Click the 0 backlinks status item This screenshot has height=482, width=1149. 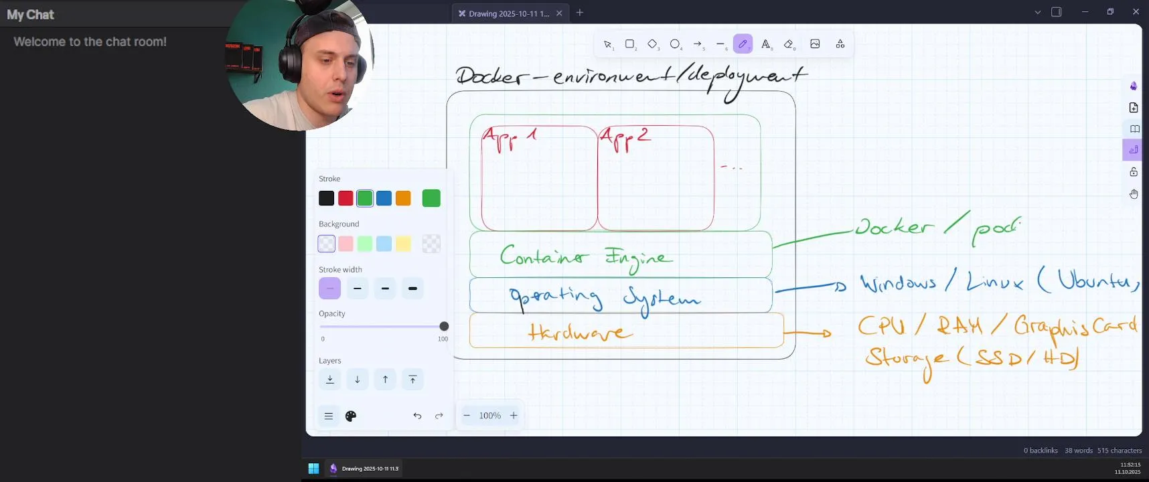click(x=1041, y=451)
